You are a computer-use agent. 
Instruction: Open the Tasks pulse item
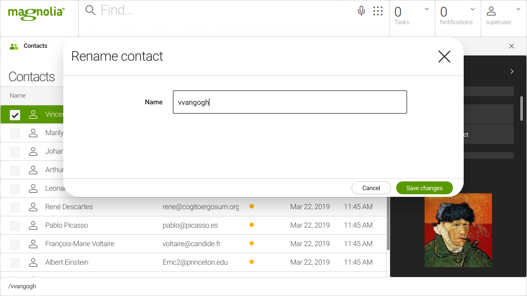(x=401, y=15)
